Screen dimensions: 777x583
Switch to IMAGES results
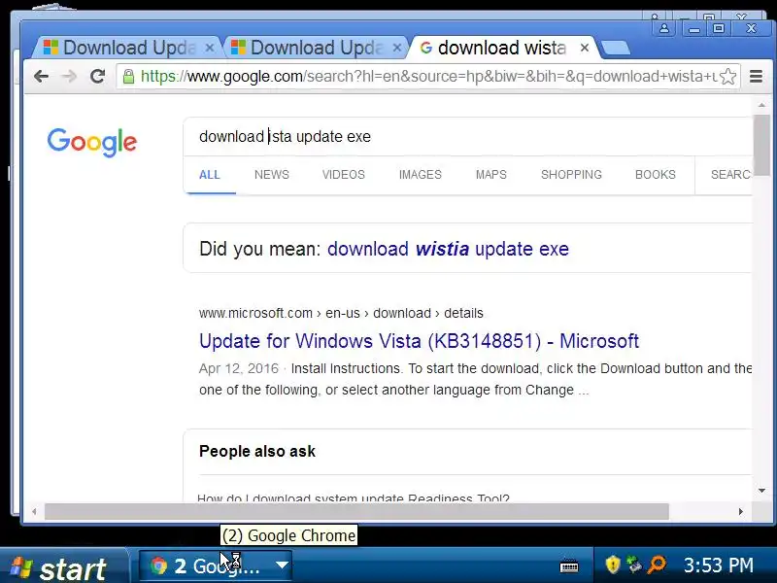421,175
